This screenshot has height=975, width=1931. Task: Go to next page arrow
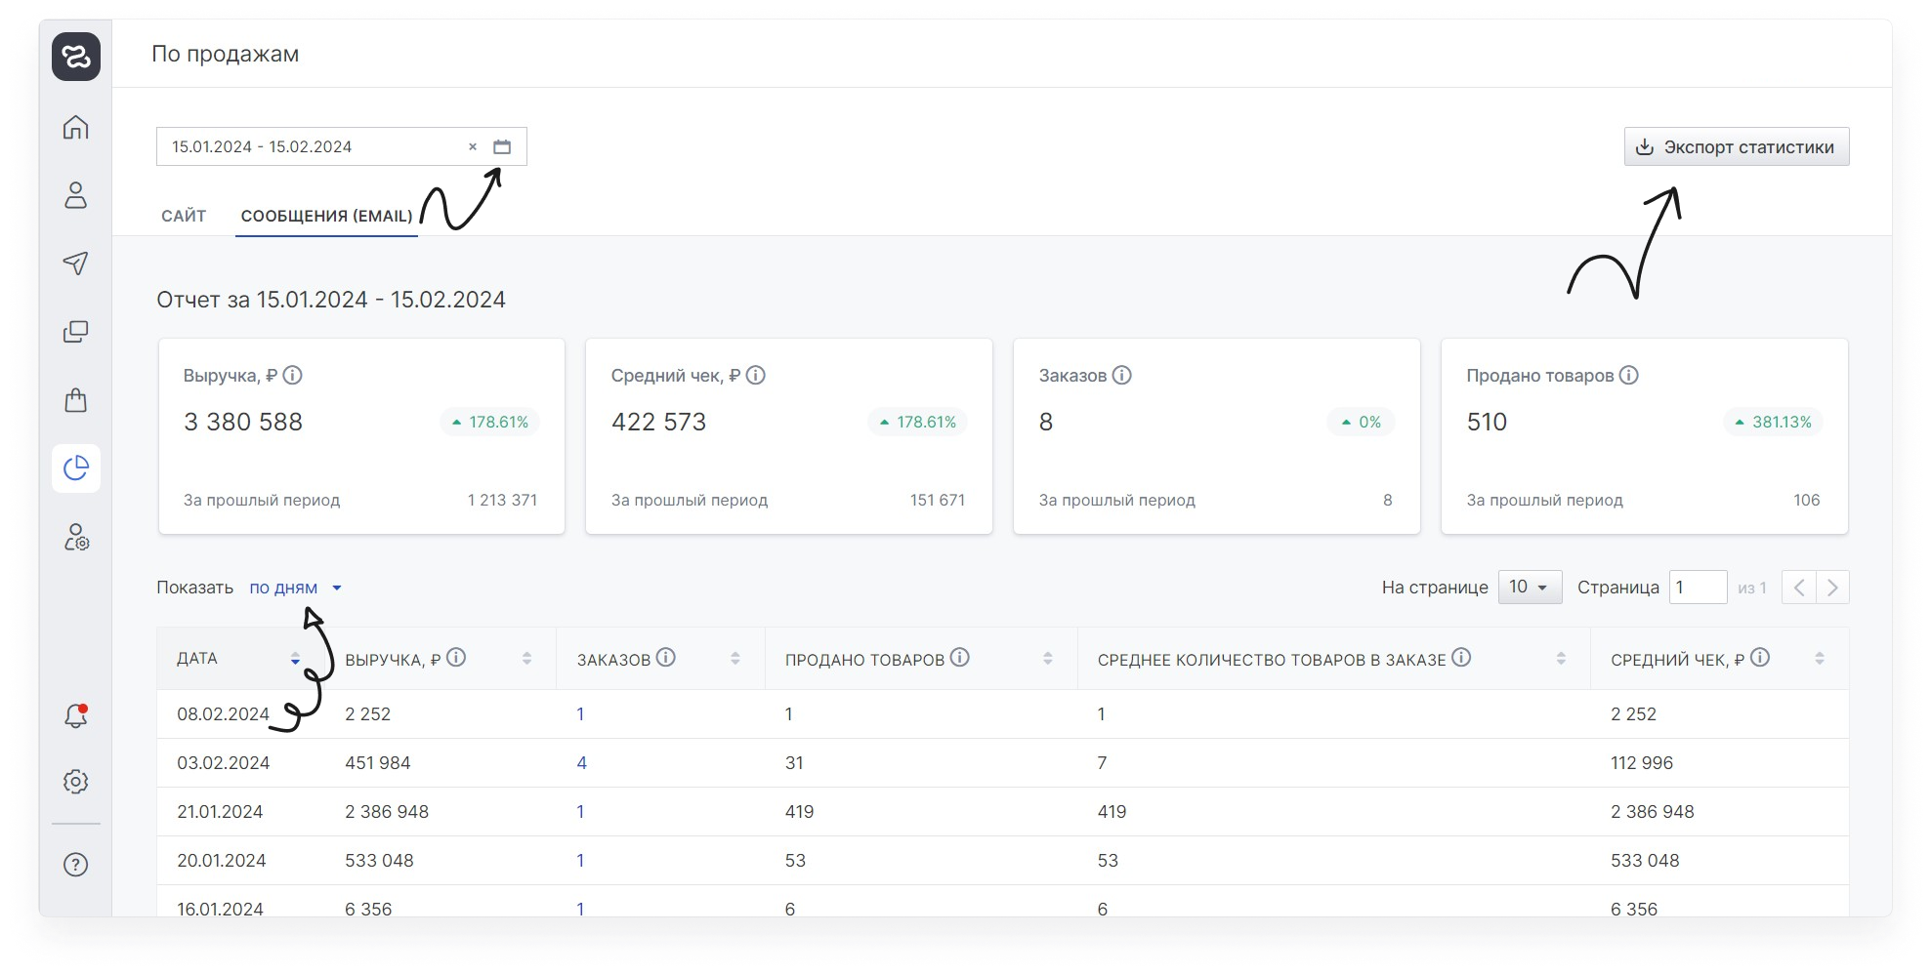tap(1832, 588)
